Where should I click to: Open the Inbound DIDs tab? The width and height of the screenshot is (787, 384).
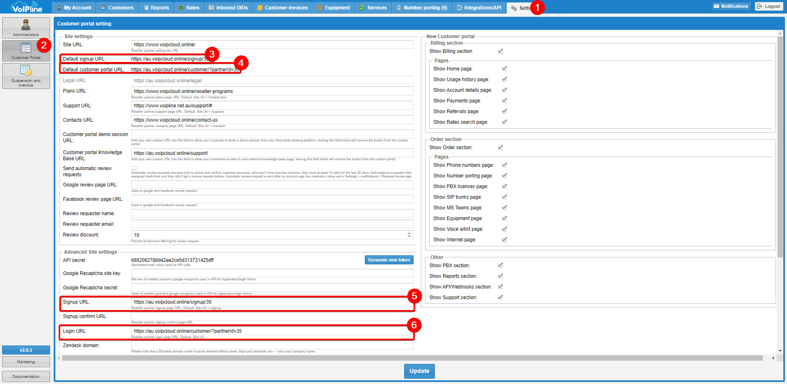tap(228, 8)
